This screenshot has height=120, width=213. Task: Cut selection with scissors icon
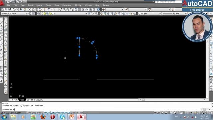tap(29, 9)
